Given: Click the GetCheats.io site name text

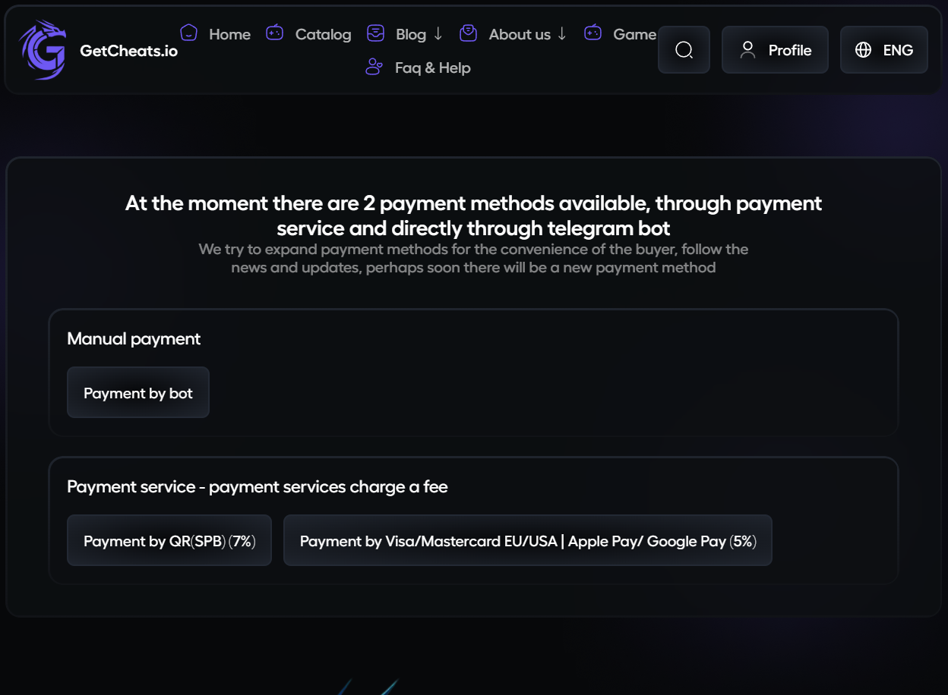Looking at the screenshot, I should (x=128, y=51).
